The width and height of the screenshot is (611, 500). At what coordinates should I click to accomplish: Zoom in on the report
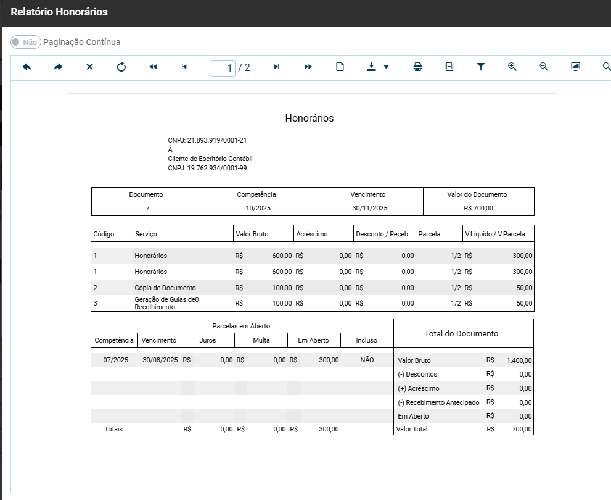pos(512,67)
